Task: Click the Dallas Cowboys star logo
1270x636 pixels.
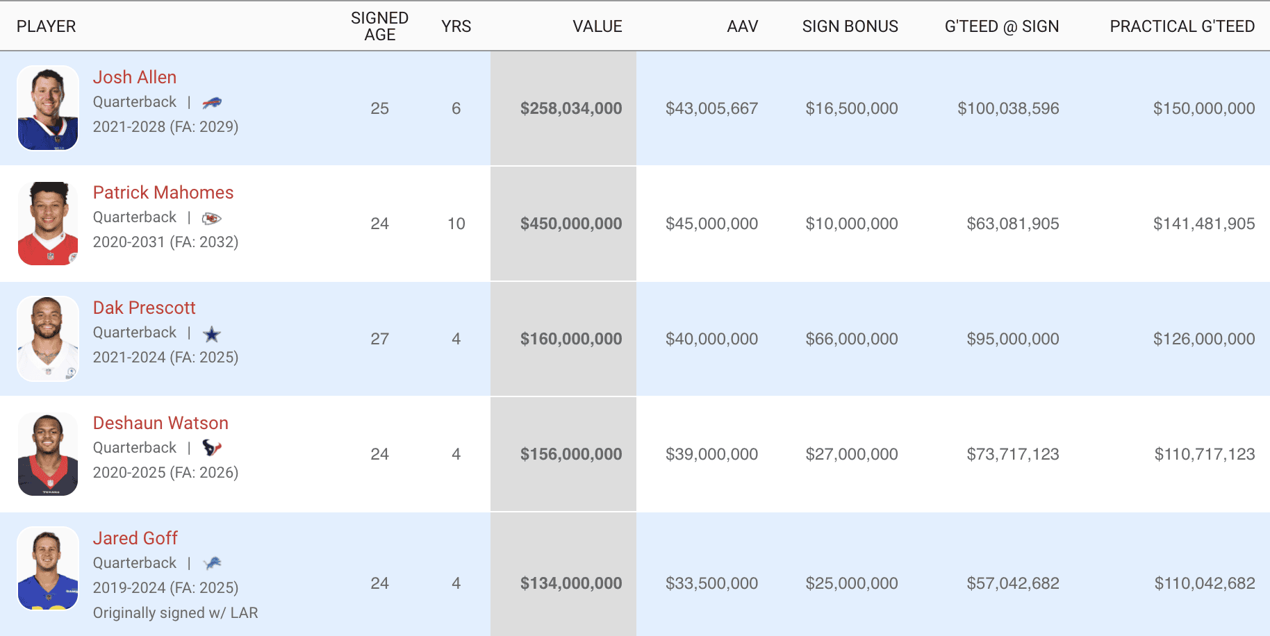Action: point(212,334)
